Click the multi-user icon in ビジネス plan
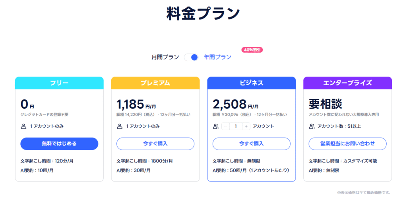 tap(216, 126)
